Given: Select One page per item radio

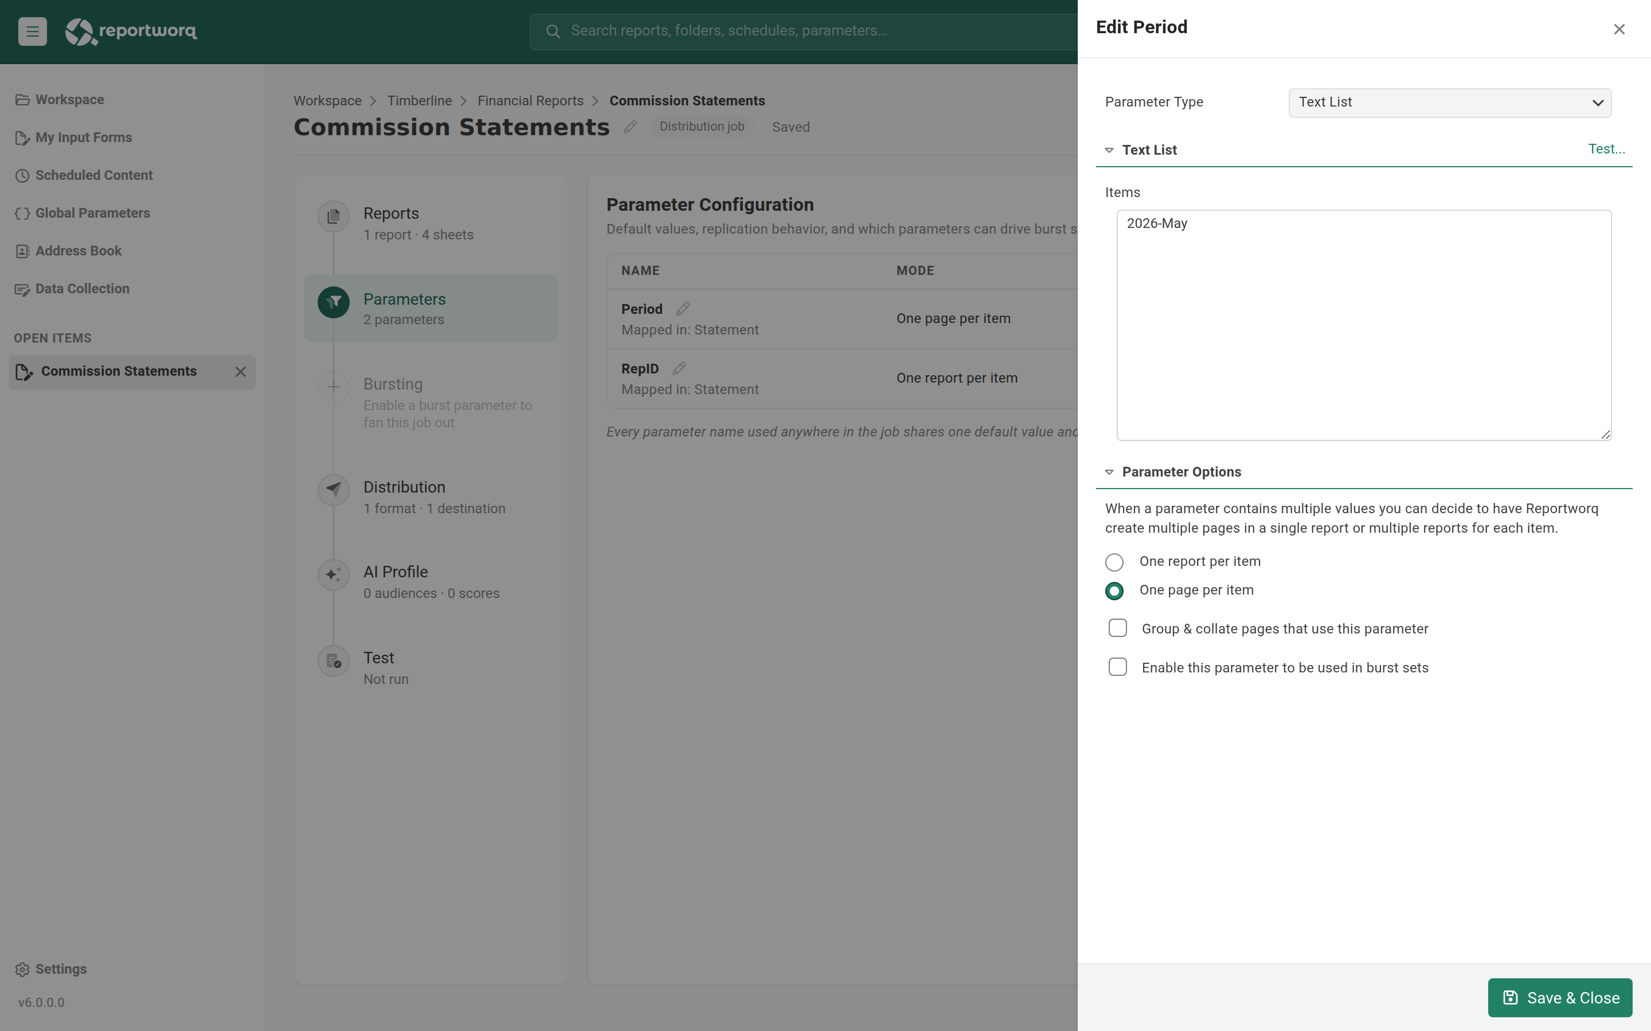Looking at the screenshot, I should coord(1114,591).
